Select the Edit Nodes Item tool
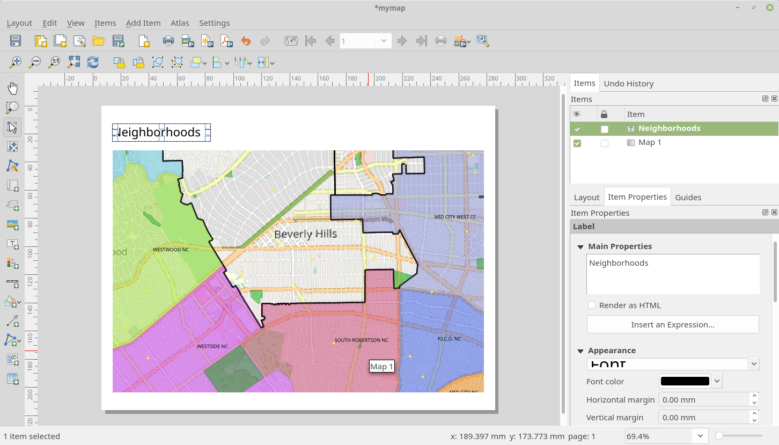The width and height of the screenshot is (779, 445). click(x=12, y=166)
